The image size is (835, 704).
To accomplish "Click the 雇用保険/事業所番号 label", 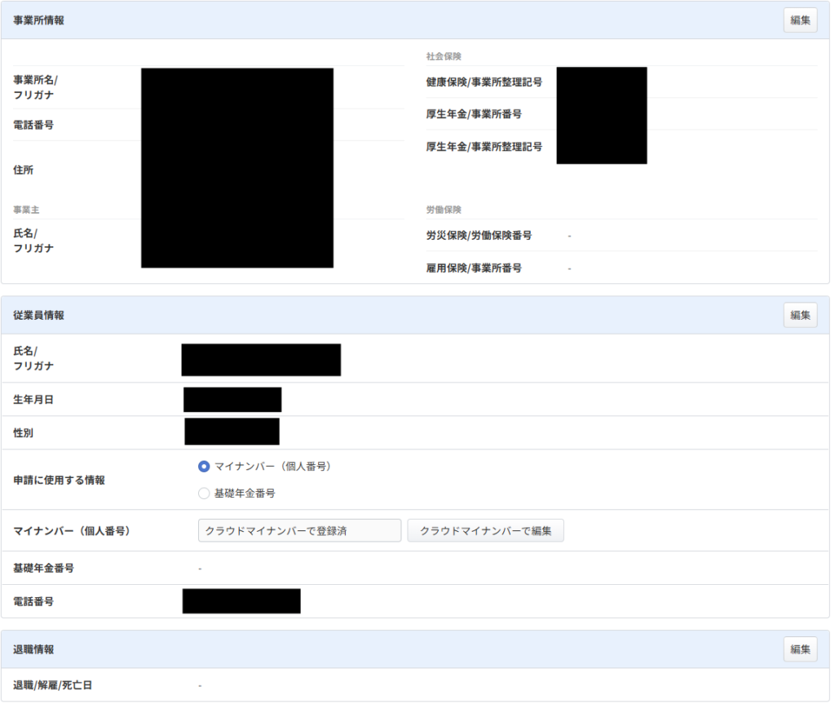I will (474, 268).
